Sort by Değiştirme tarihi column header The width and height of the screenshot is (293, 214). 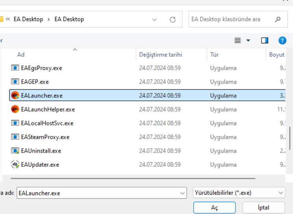click(x=161, y=55)
